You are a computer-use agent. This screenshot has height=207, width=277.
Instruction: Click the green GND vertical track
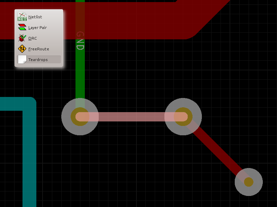(x=80, y=74)
